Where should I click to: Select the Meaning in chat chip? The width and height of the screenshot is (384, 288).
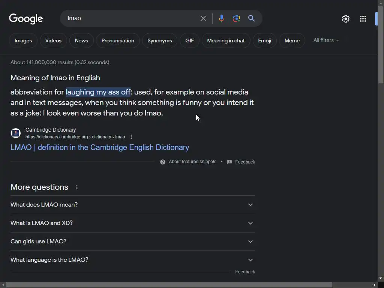226,40
